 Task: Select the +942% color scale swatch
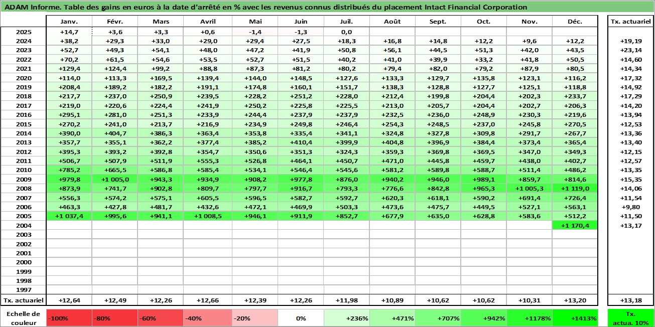[x=484, y=318]
